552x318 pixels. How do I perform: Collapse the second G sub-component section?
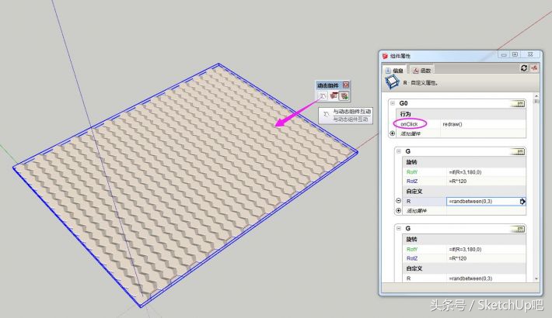399,228
